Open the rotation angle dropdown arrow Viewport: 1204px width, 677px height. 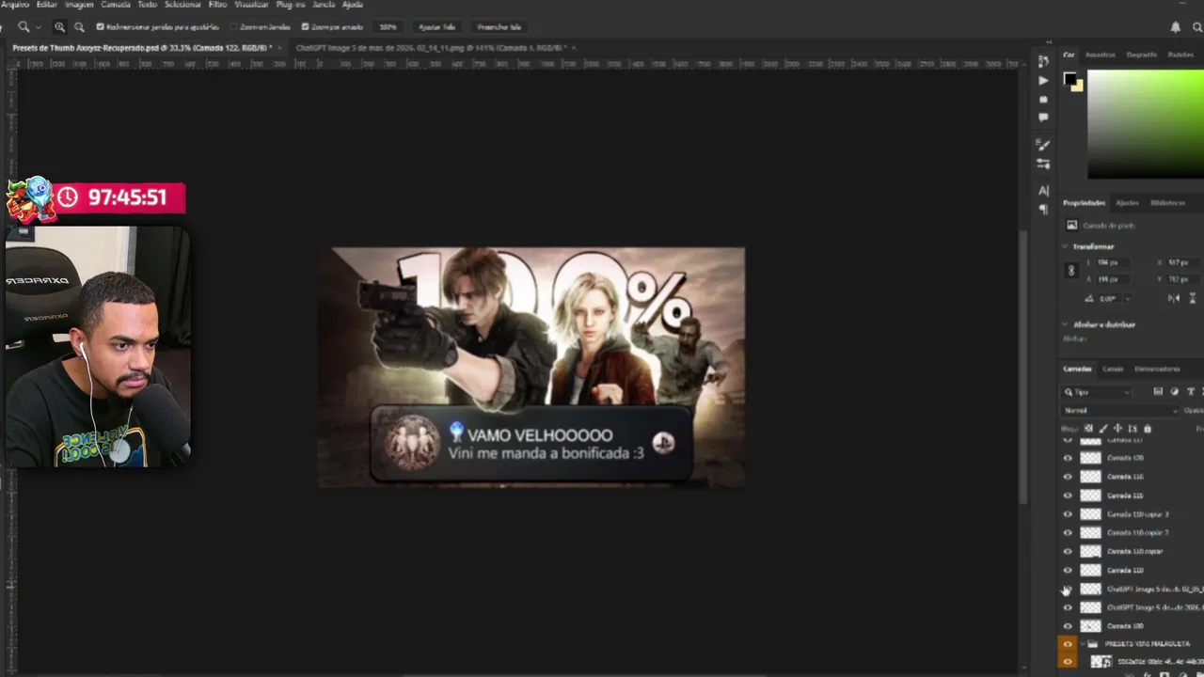coord(1128,299)
